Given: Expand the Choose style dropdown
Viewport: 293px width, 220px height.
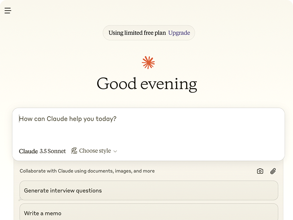Looking at the screenshot, I should pos(94,151).
